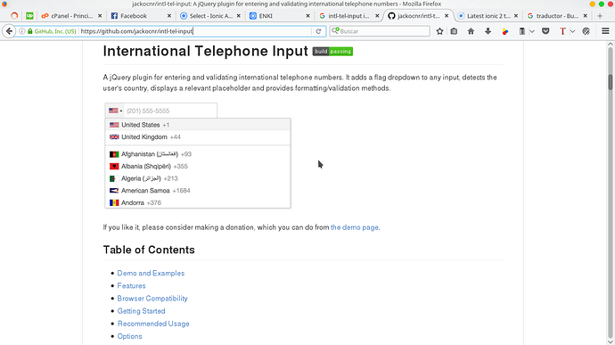Open the demo page link
615x345 pixels.
pyautogui.click(x=355, y=227)
